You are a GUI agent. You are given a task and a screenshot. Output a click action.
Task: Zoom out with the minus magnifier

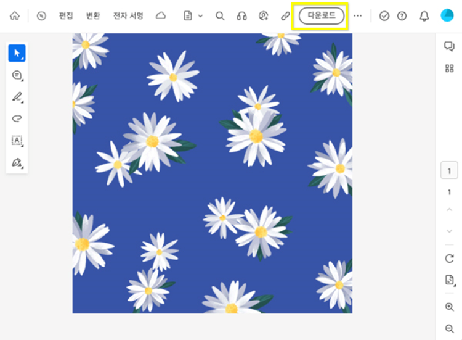[x=449, y=328]
